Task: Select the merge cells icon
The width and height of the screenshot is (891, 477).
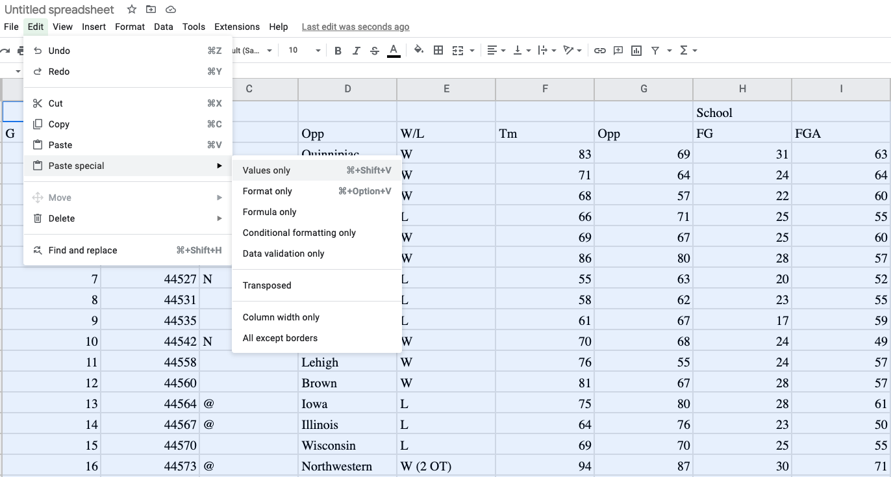Action: click(x=458, y=50)
